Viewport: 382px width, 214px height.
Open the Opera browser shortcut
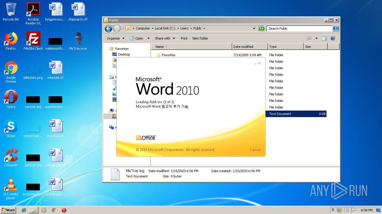(11, 99)
